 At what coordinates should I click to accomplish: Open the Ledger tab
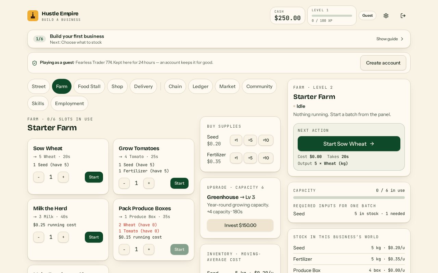(x=201, y=86)
